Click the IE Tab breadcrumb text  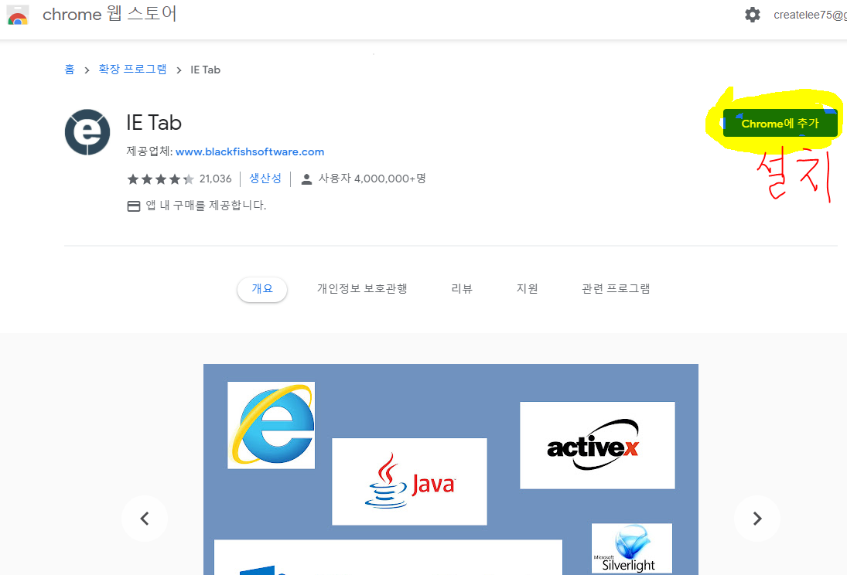pos(205,70)
